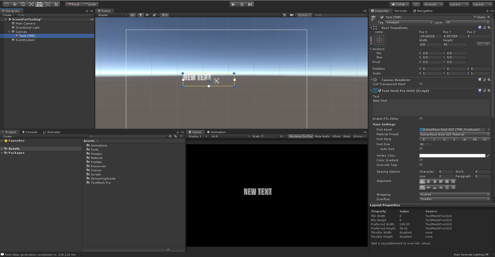The width and height of the screenshot is (495, 257).
Task: Open the Rect Transform settings gear
Action: coord(489,28)
